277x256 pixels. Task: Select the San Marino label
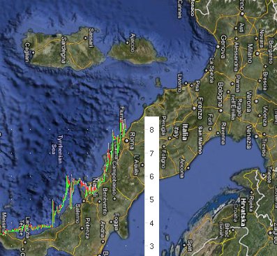click(x=200, y=140)
